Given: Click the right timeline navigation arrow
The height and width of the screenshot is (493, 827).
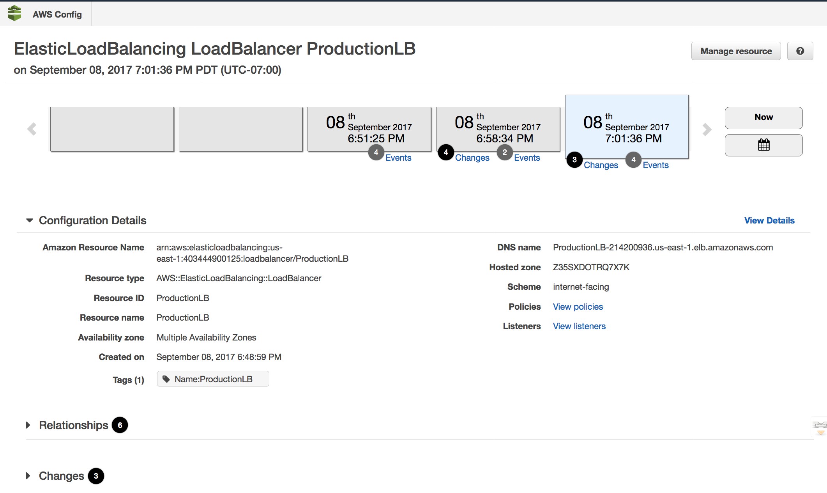Looking at the screenshot, I should (707, 129).
